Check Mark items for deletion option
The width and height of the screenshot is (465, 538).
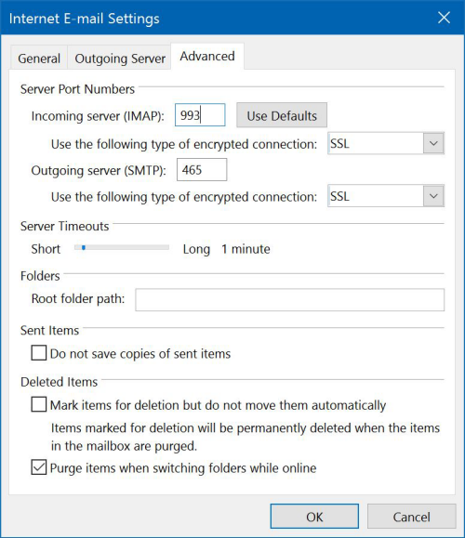pos(38,404)
